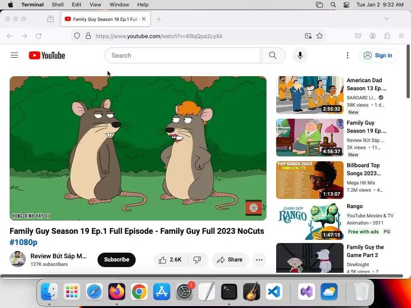Open Control Center in the menu bar
Viewport: 411px width, 308px height.
click(346, 5)
